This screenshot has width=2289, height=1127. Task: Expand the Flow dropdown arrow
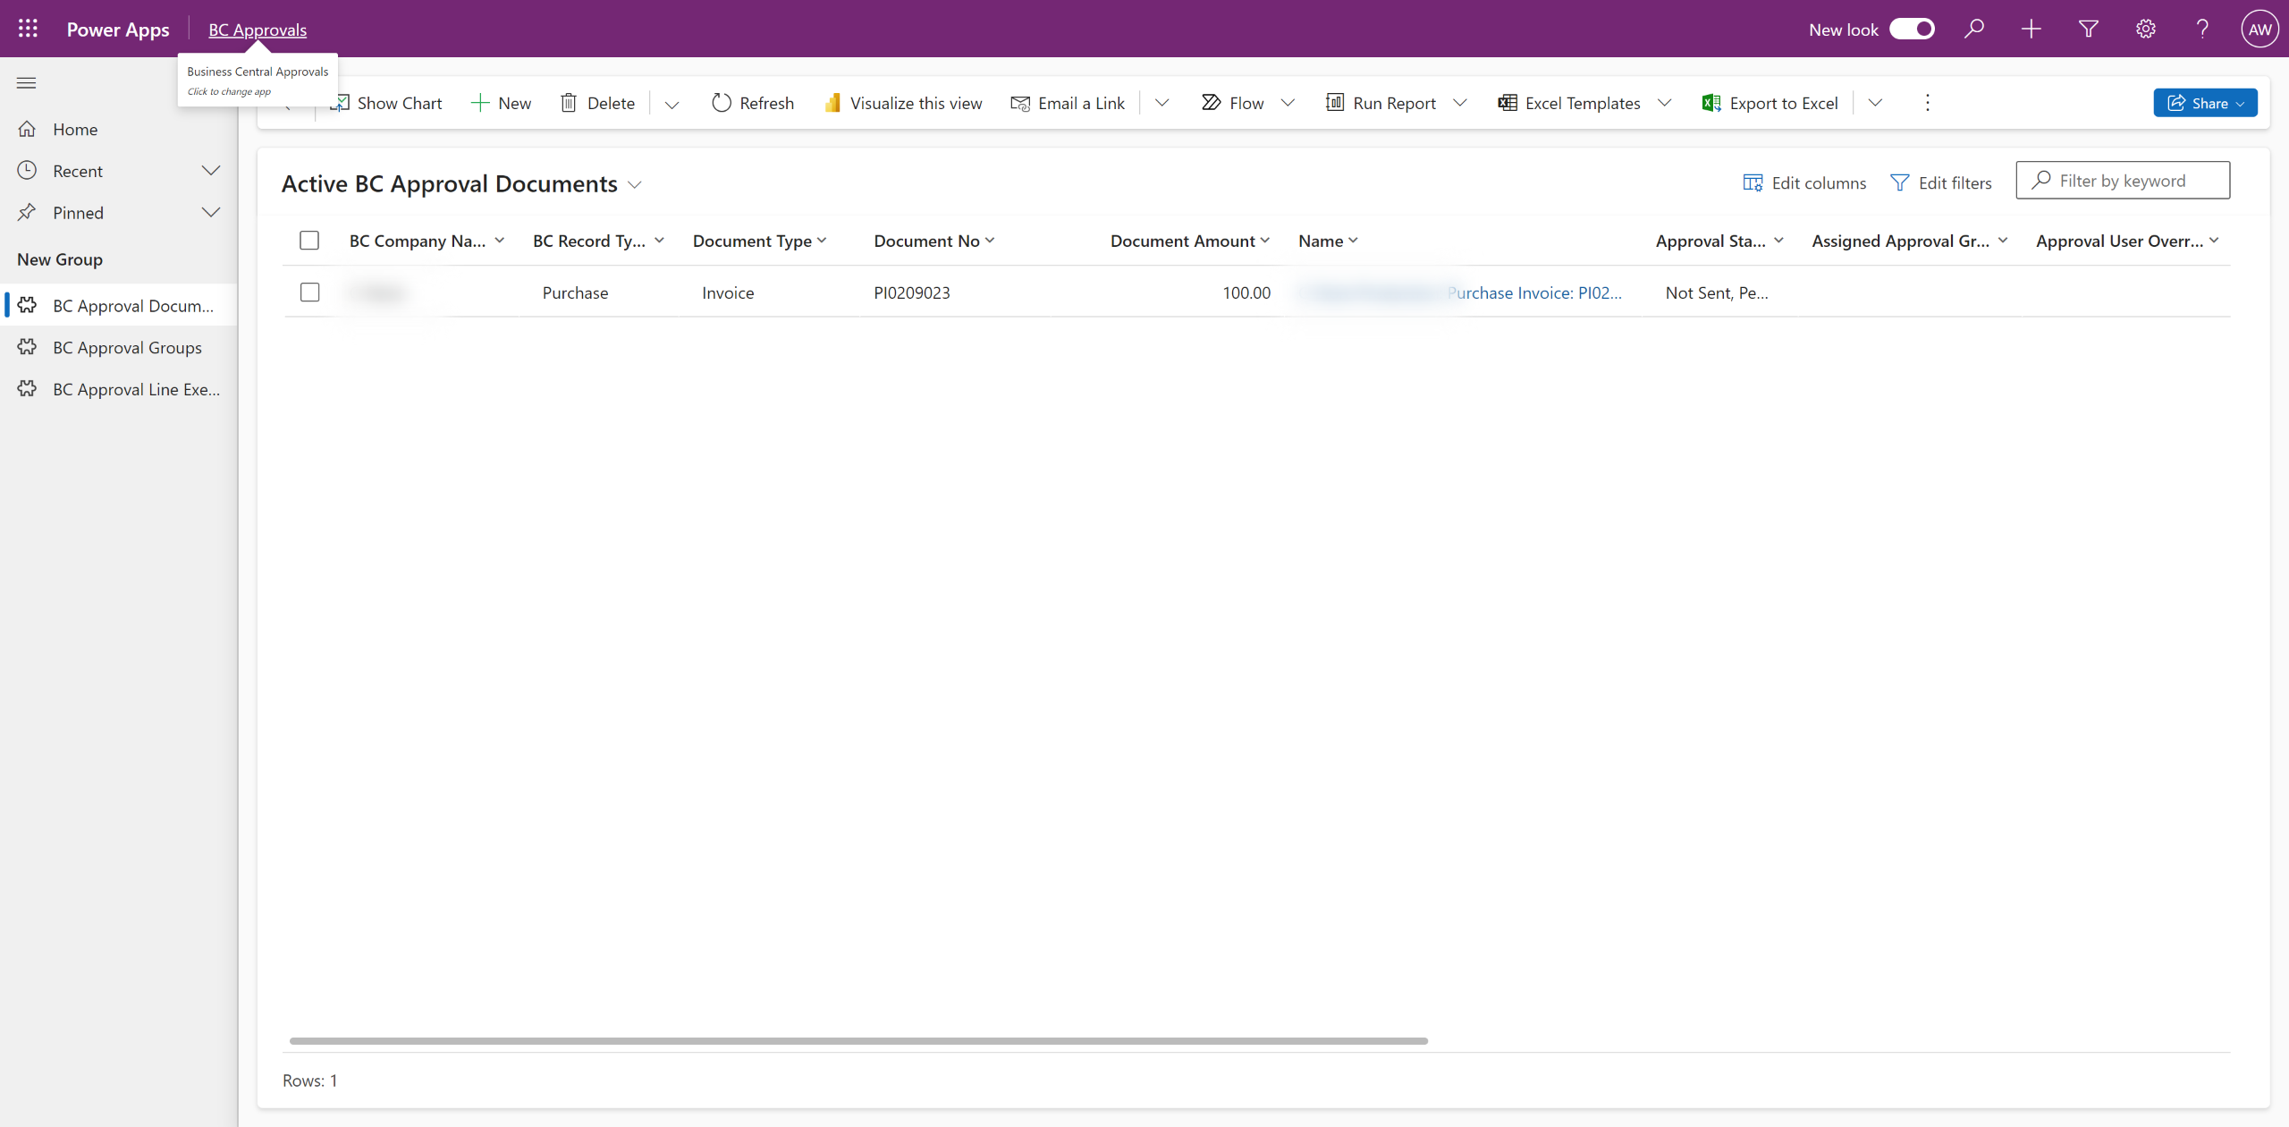point(1288,103)
